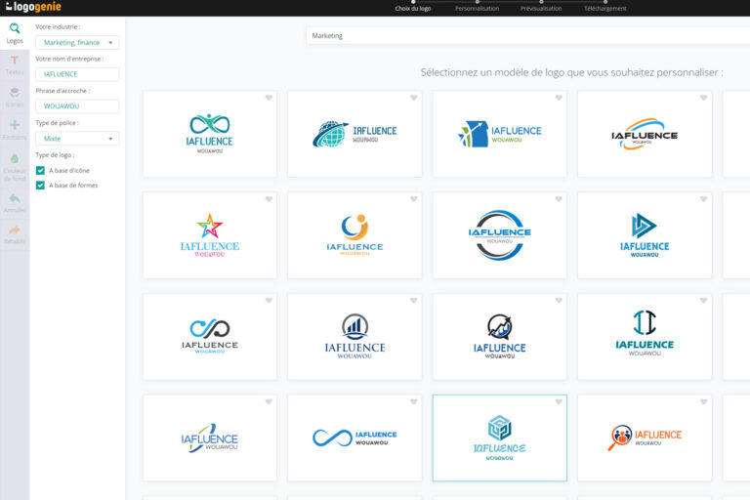Viewport: 750px width, 500px height.
Task: Go to the Personnalisation step
Action: (477, 8)
